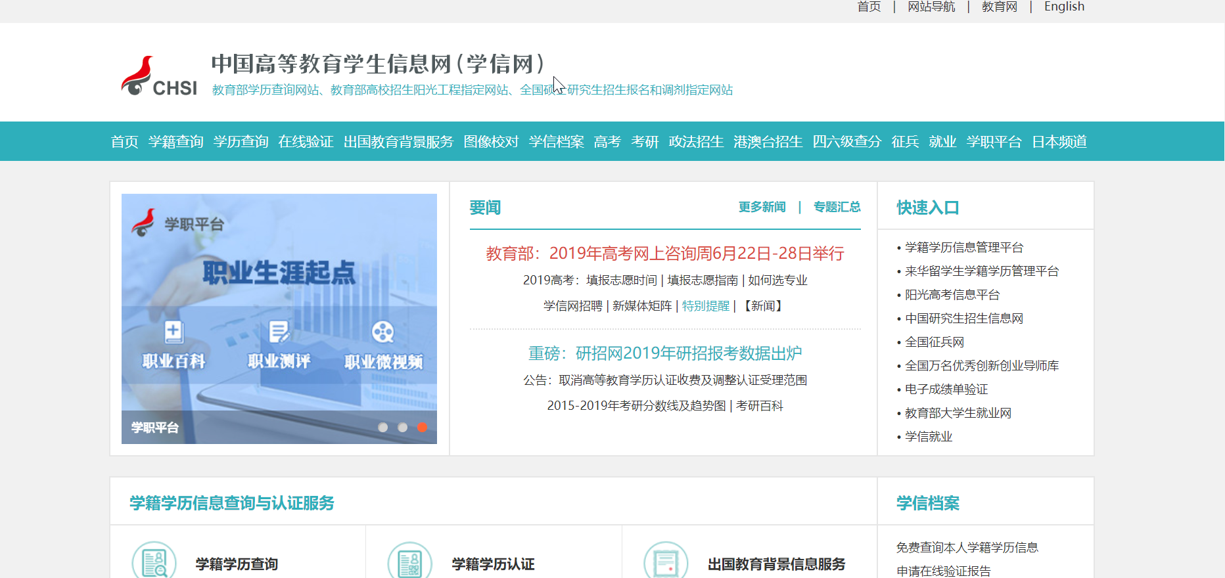Select the third orange carousel dot

[x=422, y=427]
